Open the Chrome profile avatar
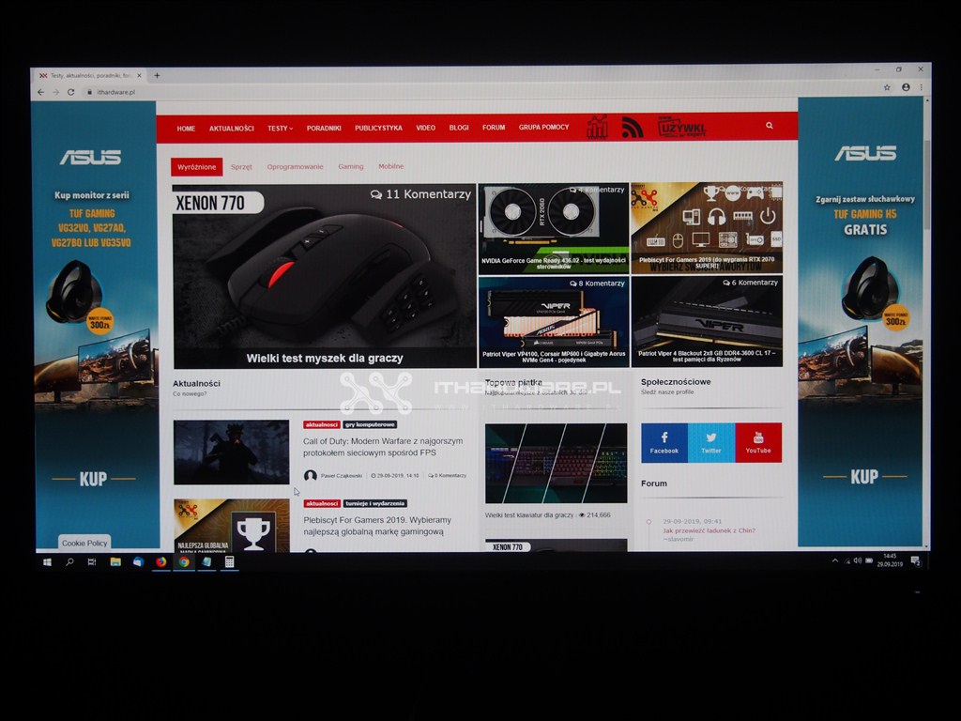The image size is (961, 721). pos(906,87)
